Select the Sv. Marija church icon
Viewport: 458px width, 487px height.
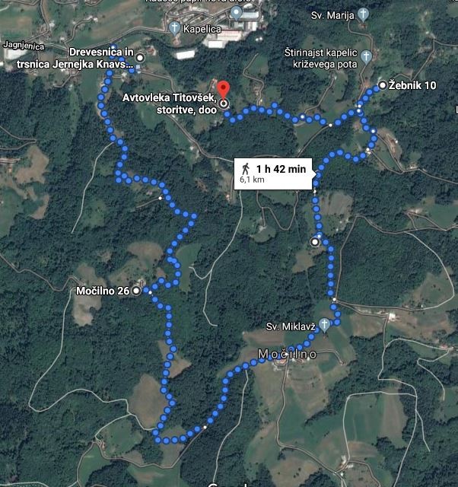click(363, 14)
